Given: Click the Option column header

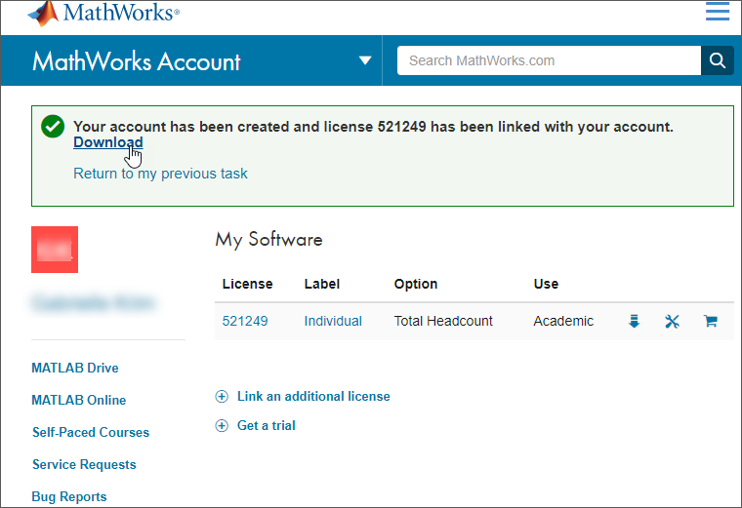Looking at the screenshot, I should coord(416,284).
